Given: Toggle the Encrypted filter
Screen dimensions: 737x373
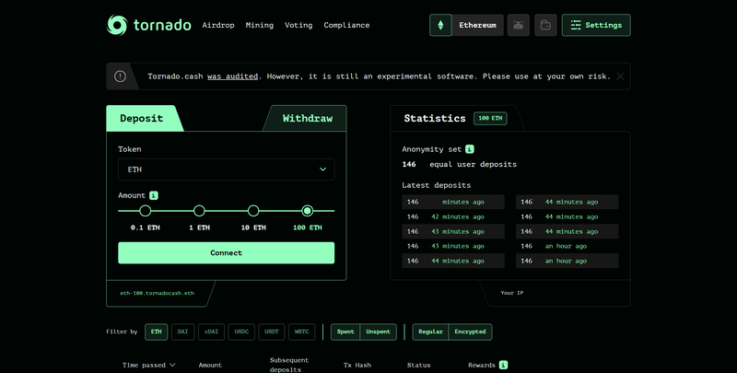Looking at the screenshot, I should point(470,332).
